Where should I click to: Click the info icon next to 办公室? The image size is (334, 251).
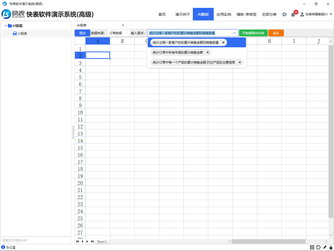3,247
